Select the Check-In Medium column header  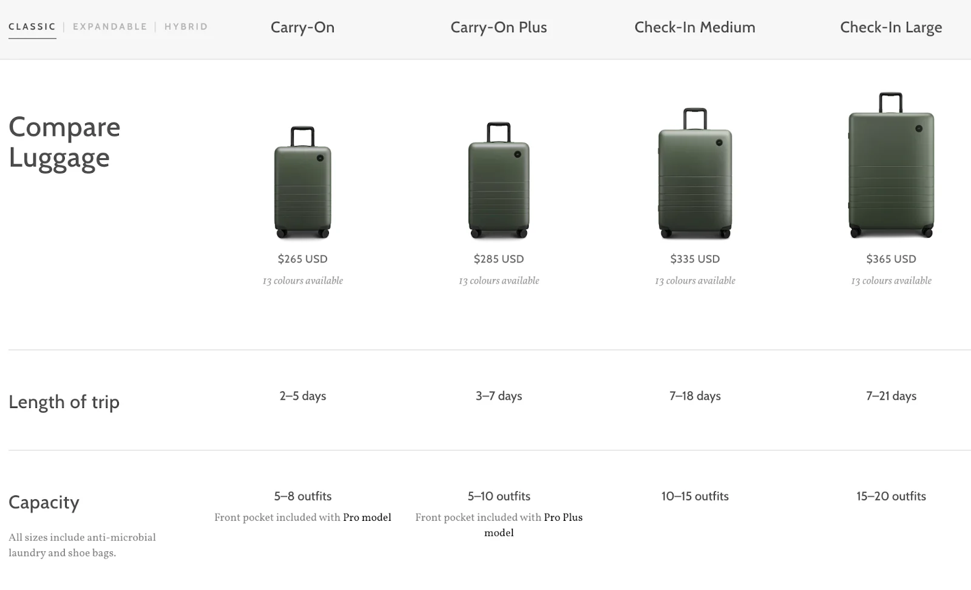(694, 27)
